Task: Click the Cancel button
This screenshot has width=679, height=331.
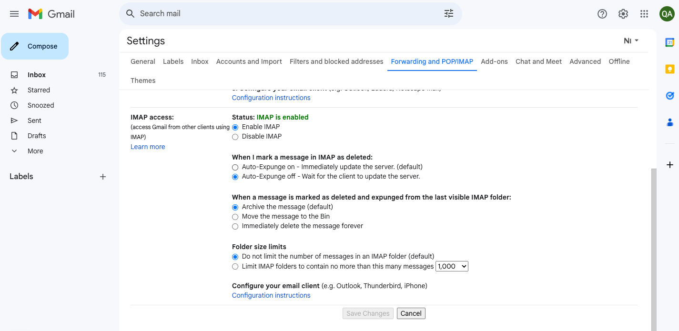Action: pyautogui.click(x=411, y=313)
